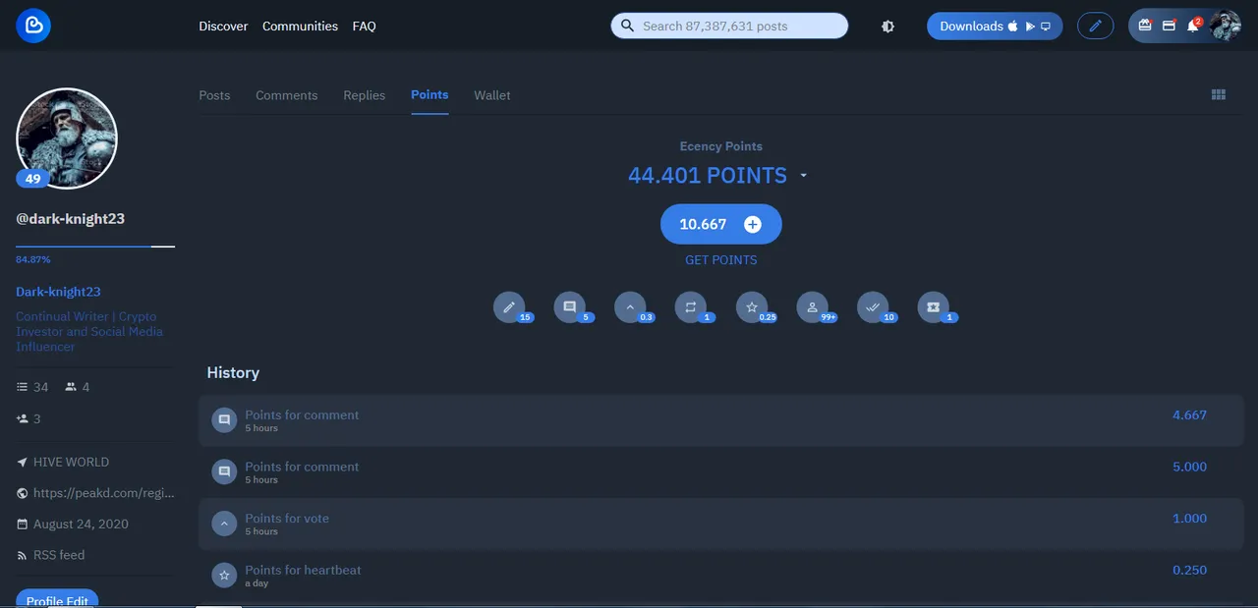The width and height of the screenshot is (1258, 608).
Task: Open notifications bell with 2 badge
Action: [x=1193, y=26]
